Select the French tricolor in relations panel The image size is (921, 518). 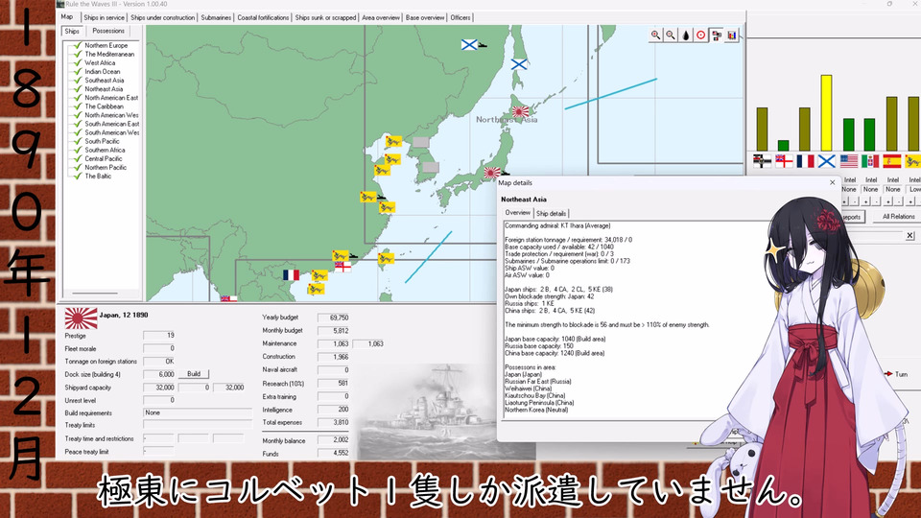point(805,161)
